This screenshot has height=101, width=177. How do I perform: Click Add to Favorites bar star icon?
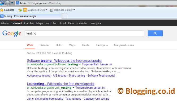[x=20, y=10]
